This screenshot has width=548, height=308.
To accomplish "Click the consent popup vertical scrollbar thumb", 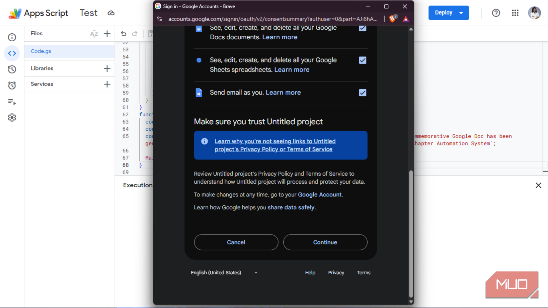I will [x=411, y=234].
